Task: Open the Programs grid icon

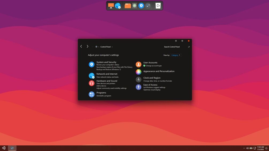Action: (x=92, y=94)
